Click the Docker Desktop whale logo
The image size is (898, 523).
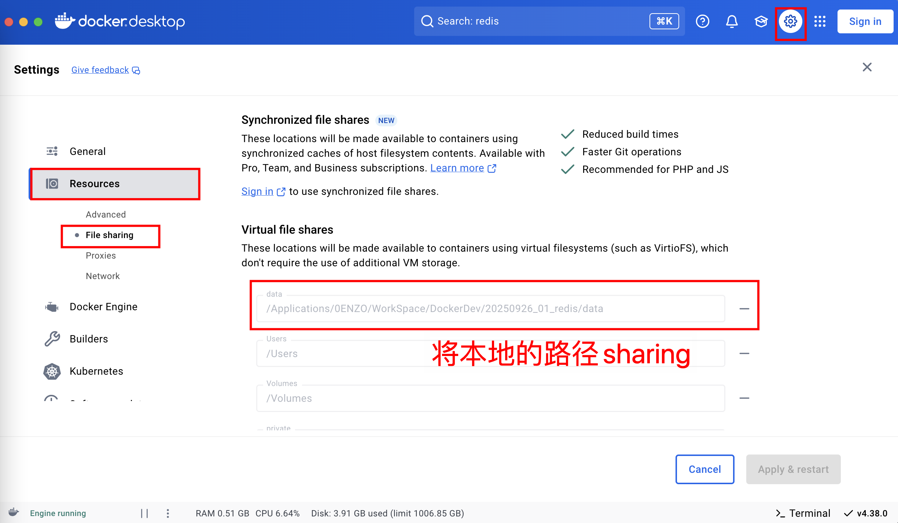tap(65, 21)
